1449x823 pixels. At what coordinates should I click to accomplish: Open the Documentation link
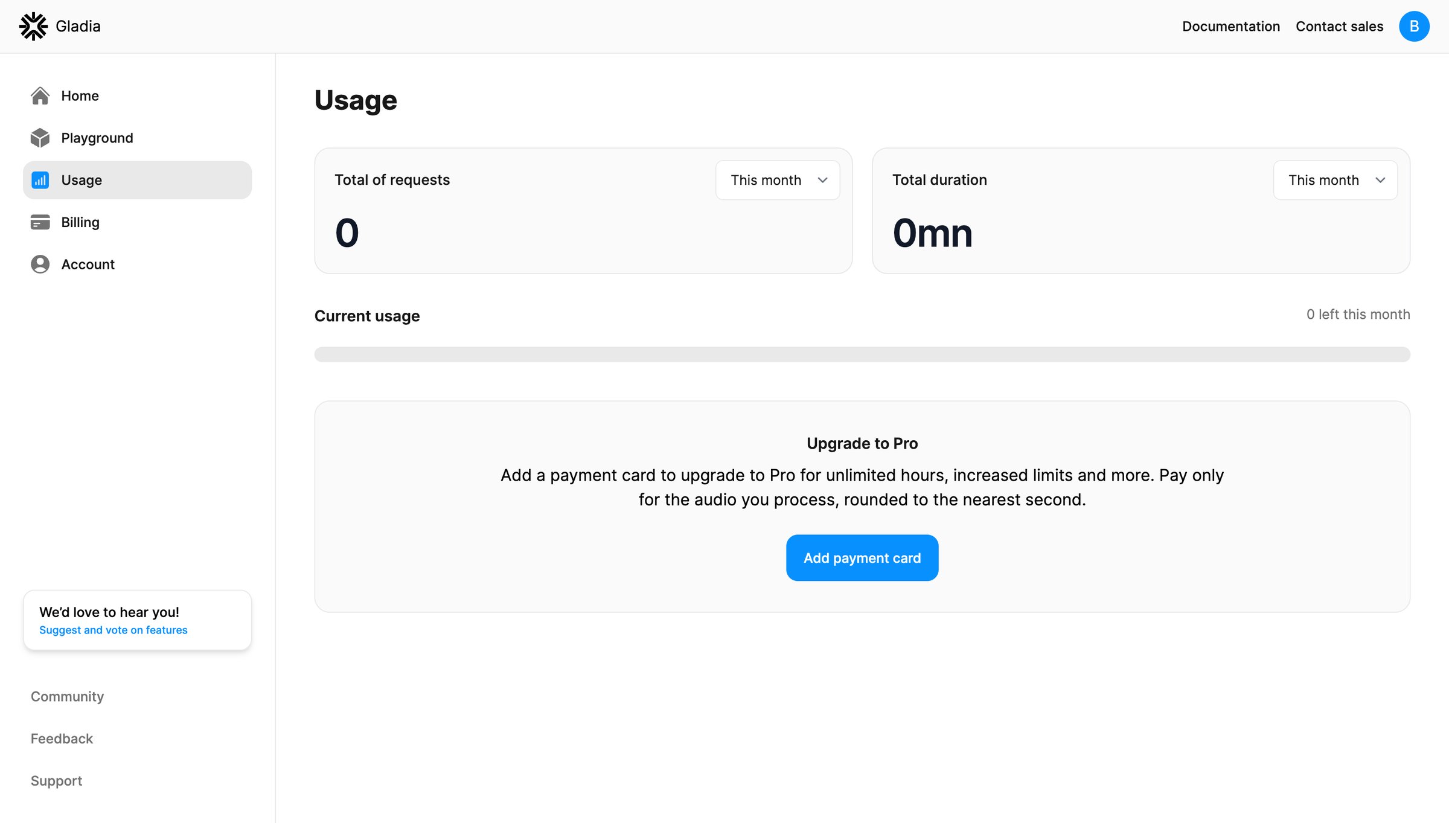click(x=1230, y=27)
